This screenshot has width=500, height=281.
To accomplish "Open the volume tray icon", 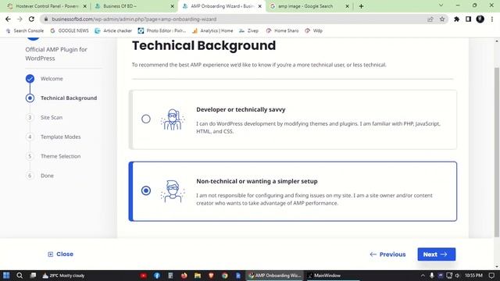I will click(458, 276).
